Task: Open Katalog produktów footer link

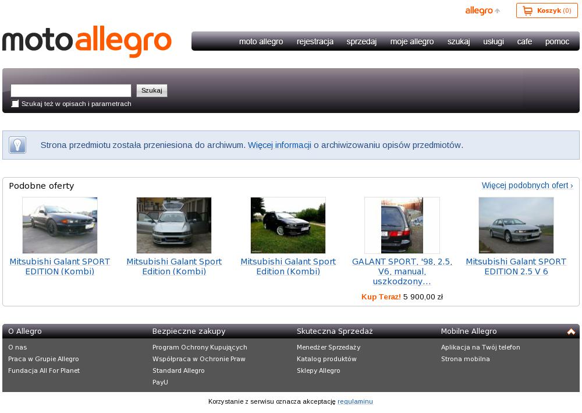Action: pyautogui.click(x=327, y=359)
